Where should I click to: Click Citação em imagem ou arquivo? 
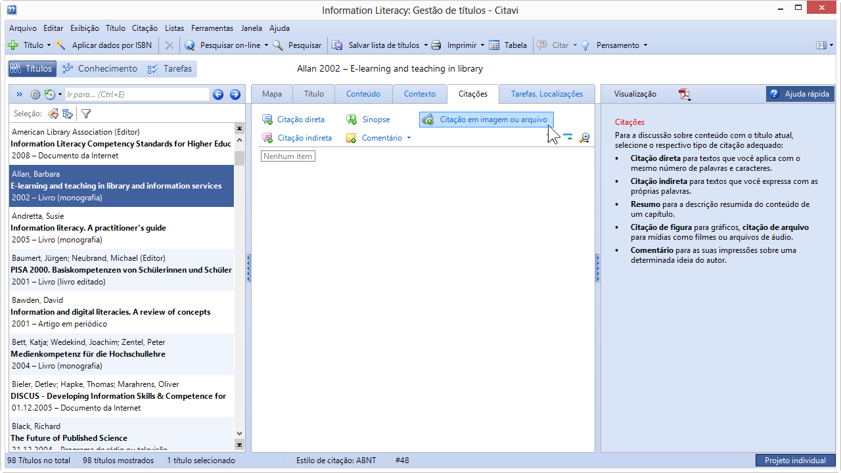(486, 120)
